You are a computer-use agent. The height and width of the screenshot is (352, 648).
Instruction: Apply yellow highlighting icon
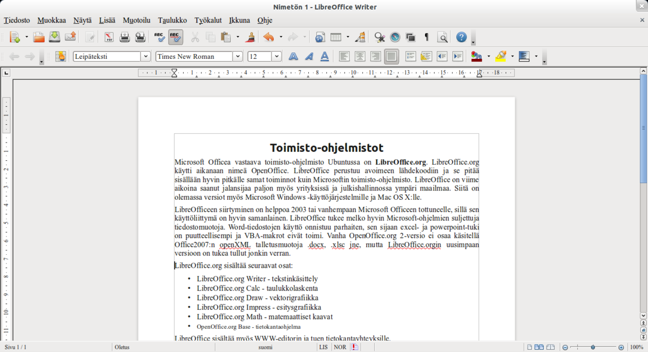click(501, 56)
